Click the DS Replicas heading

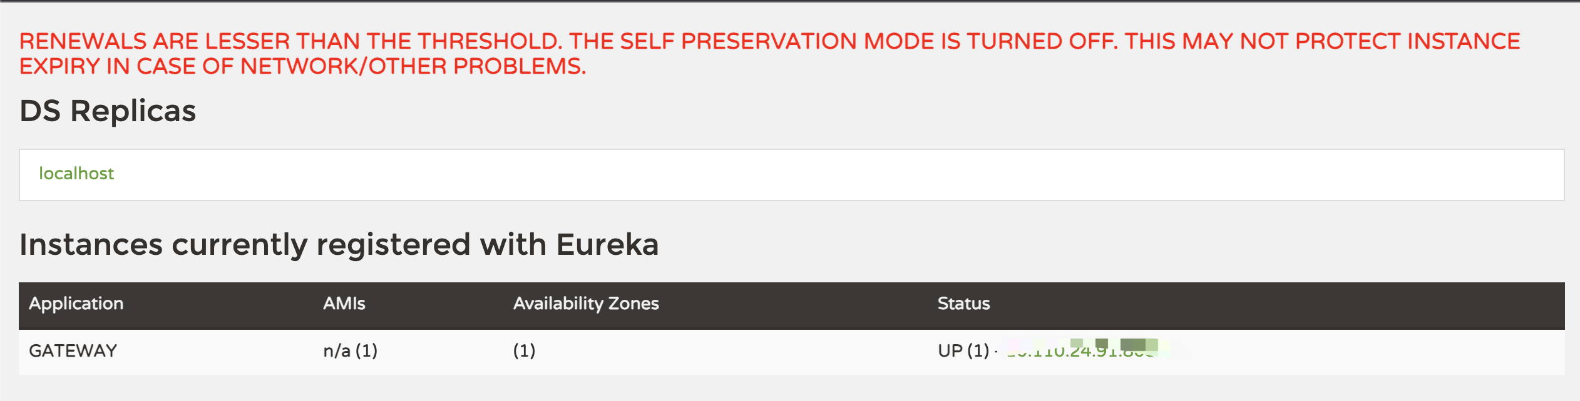tap(108, 111)
